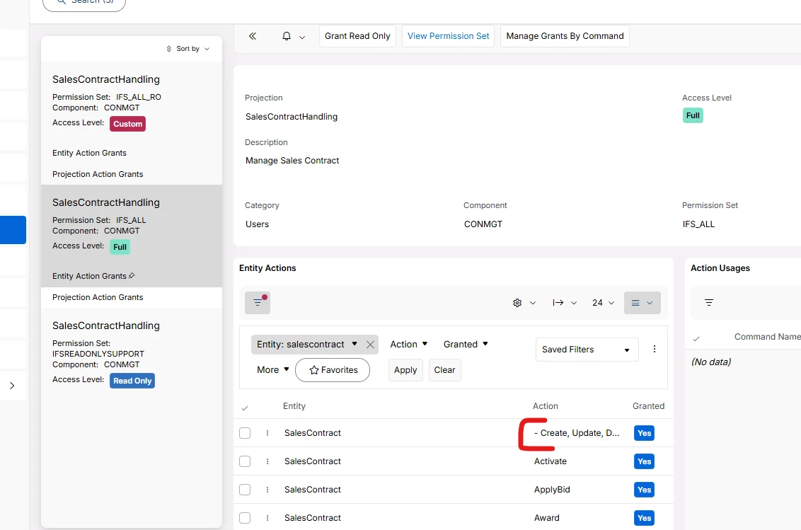Open the Granted filter dropdown
Screen dimensions: 801x530
tap(466, 345)
